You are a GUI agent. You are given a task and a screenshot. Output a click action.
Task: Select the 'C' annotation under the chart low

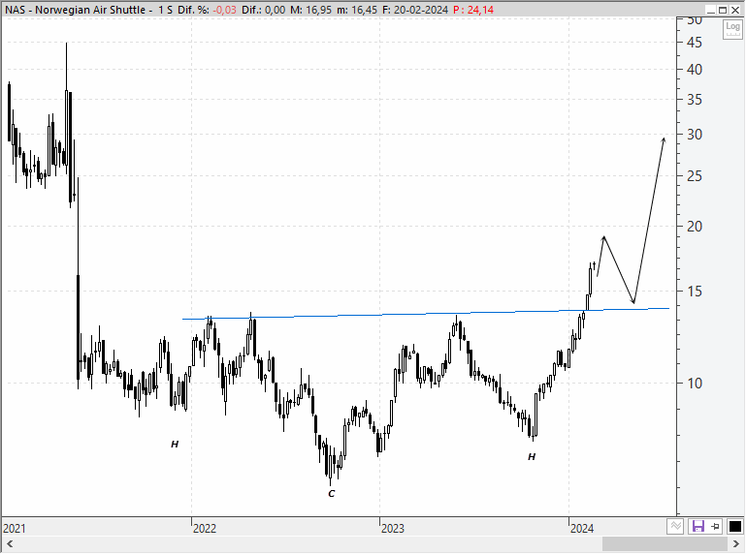pyautogui.click(x=332, y=494)
